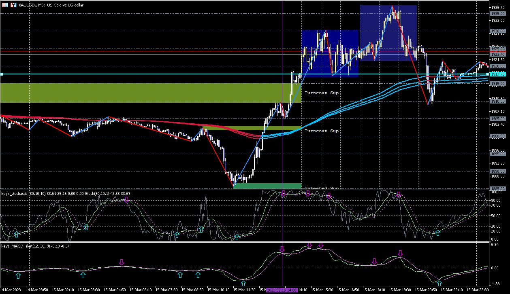Click the first magenta arrow in stochastic panel
This screenshot has width=510, height=294.
127,200
